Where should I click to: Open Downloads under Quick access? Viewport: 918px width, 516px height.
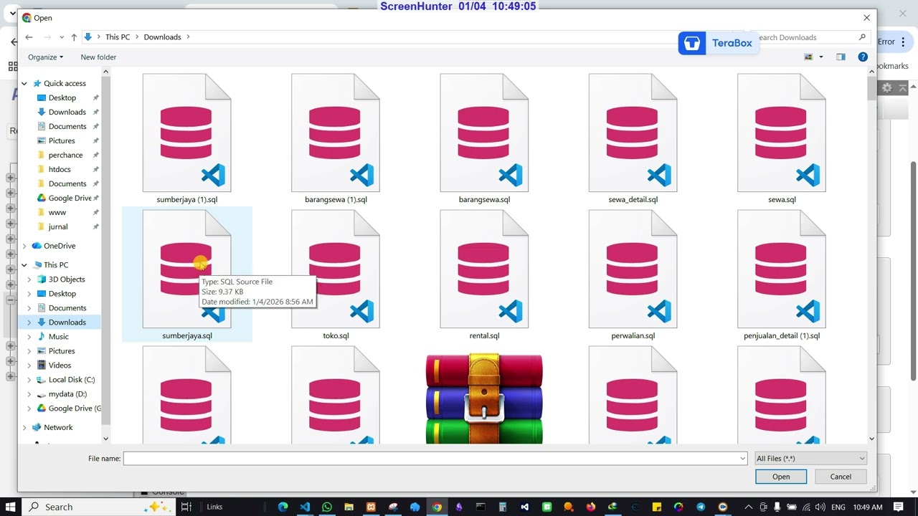[67, 112]
